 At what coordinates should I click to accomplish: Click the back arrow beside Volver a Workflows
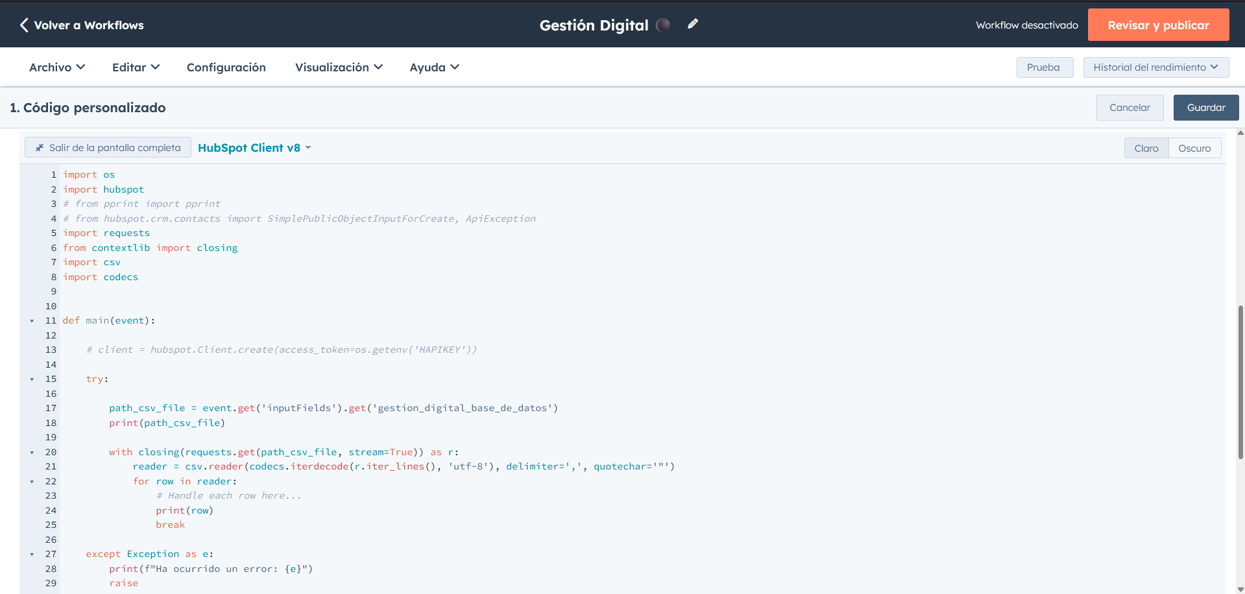tap(23, 25)
